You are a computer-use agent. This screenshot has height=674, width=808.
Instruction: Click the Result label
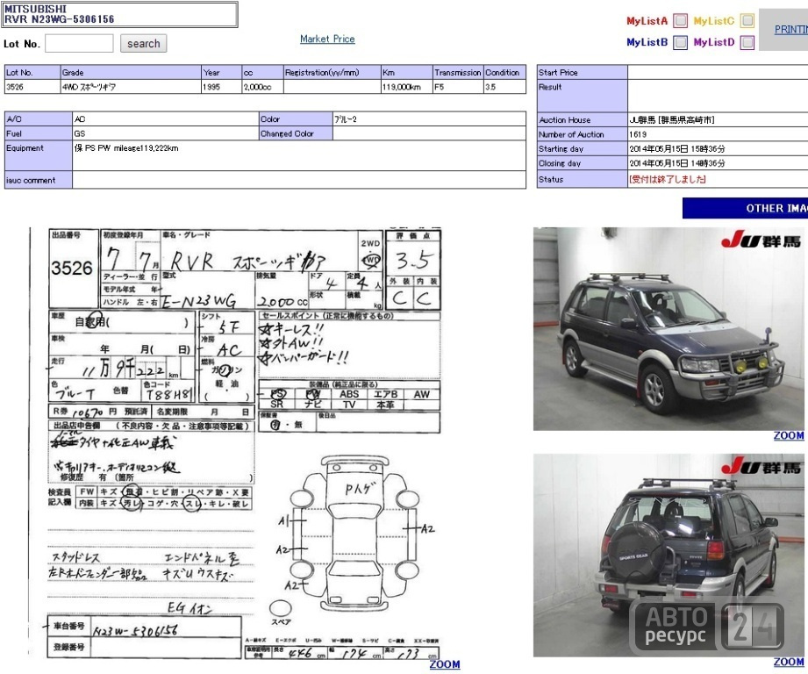582,96
